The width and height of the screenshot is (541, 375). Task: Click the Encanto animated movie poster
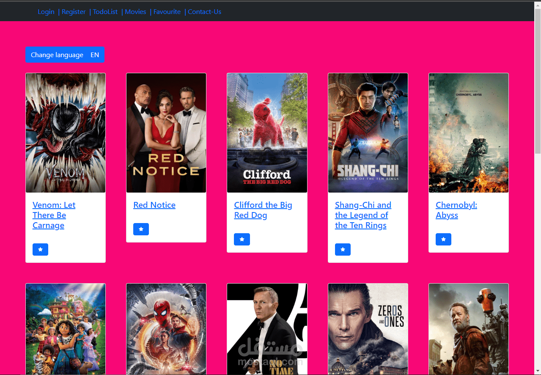66,329
